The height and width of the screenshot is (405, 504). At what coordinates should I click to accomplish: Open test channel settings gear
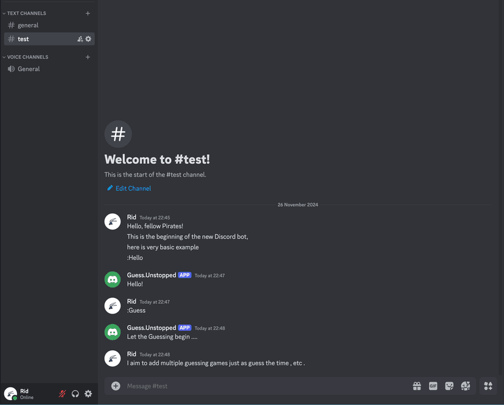(88, 39)
